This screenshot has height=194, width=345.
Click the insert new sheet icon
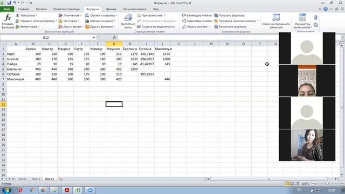pyautogui.click(x=60, y=179)
